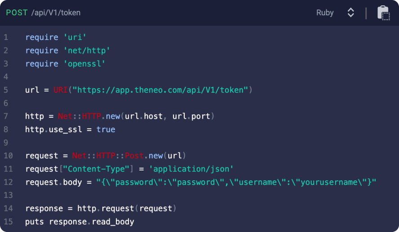Click puts response.read_body line
Viewport: 399px width, 232px height.
click(80, 222)
